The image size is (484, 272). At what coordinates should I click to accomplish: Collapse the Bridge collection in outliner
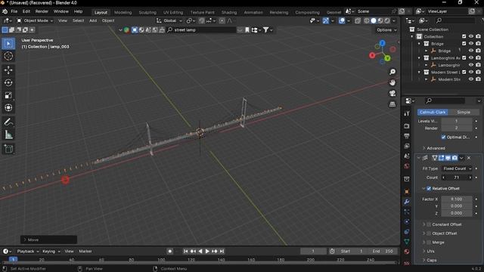pyautogui.click(x=419, y=44)
